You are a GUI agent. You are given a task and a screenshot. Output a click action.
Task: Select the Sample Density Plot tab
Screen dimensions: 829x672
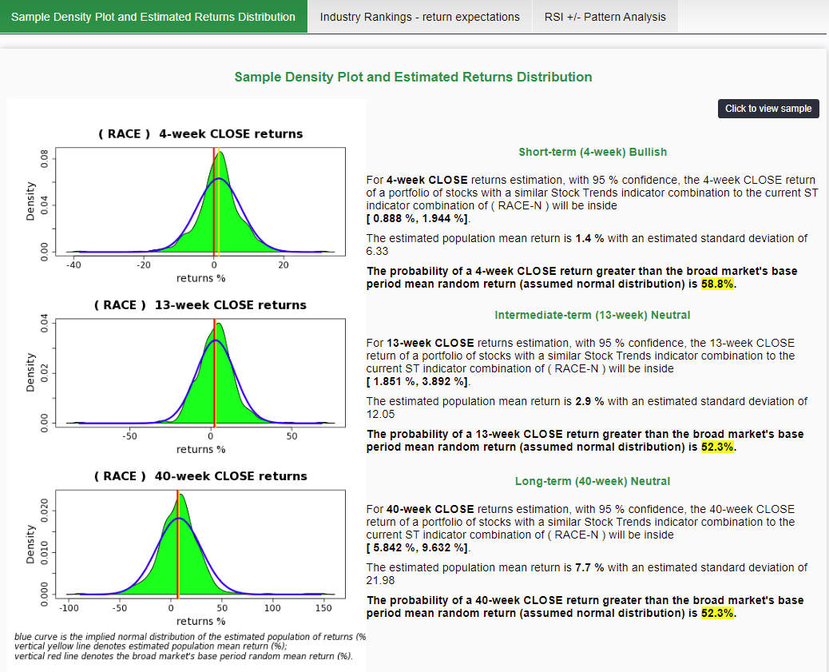(153, 16)
